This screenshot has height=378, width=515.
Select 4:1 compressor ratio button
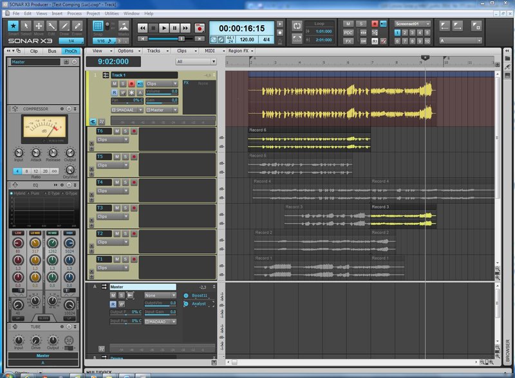[x=17, y=171]
